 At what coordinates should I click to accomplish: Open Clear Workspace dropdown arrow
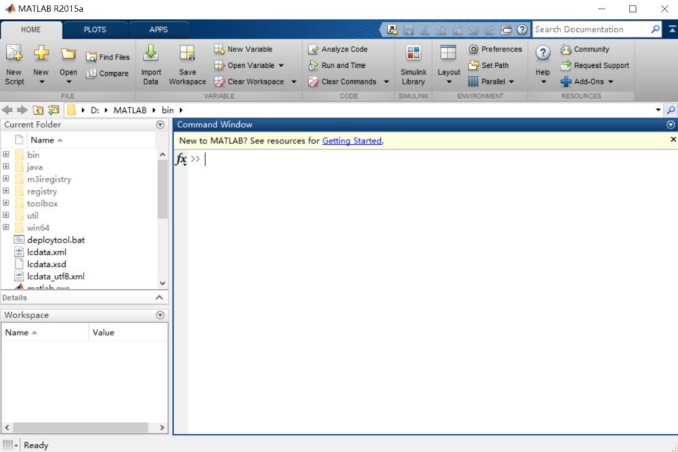point(294,82)
